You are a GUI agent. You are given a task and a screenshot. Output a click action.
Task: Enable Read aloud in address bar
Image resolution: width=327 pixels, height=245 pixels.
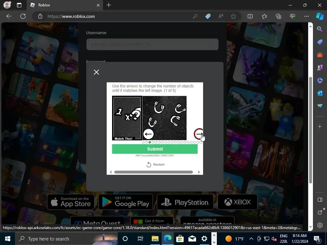pyautogui.click(x=221, y=16)
